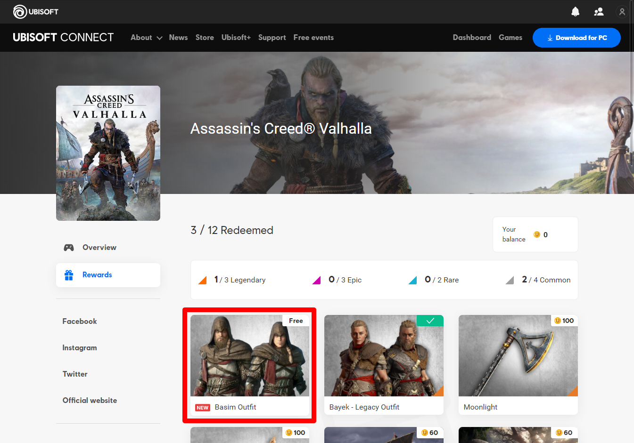The height and width of the screenshot is (443, 634).
Task: Click the '0 / 2 Rare' count text
Action: tap(442, 280)
